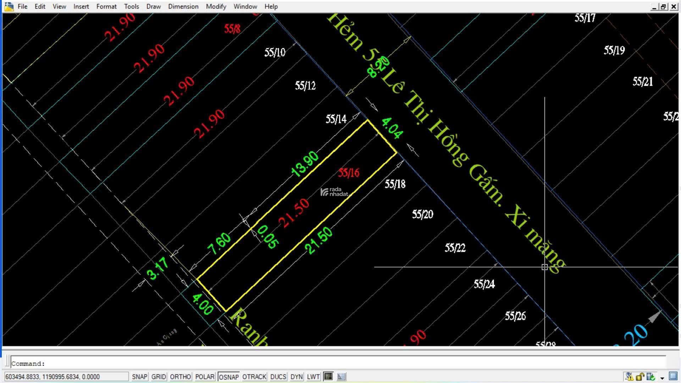Screen dimensions: 681x383
Task: Open the Modify menu
Action: 216,6
